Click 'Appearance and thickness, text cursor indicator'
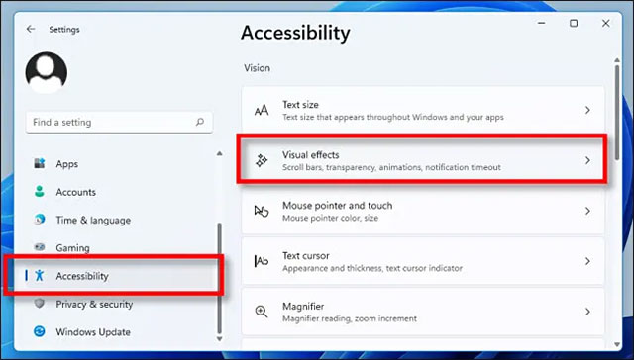This screenshot has height=360, width=634. pyautogui.click(x=372, y=268)
